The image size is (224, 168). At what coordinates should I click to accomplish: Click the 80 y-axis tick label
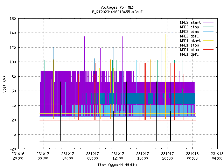pyautogui.click(x=14, y=77)
